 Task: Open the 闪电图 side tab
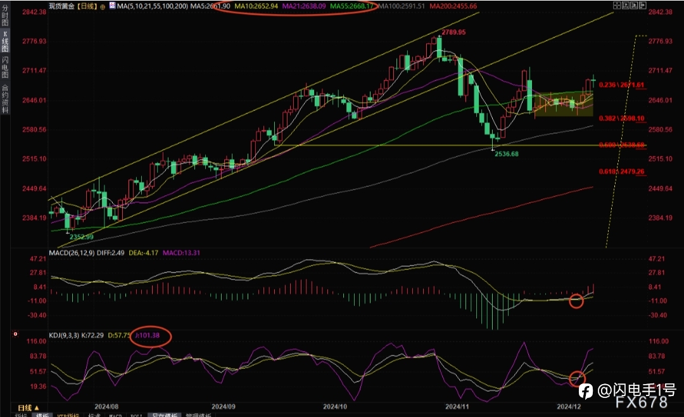pyautogui.click(x=5, y=67)
